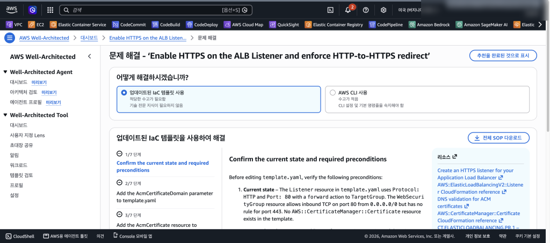Open 아키텍처 검토 in sidebar
This screenshot has width=550, height=243.
(x=24, y=92)
